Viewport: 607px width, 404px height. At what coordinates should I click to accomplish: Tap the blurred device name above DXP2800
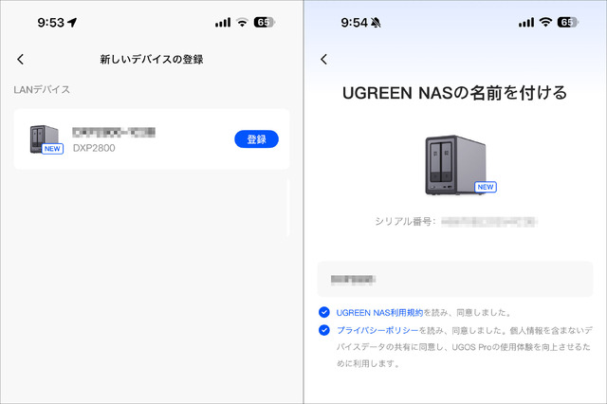coord(114,132)
